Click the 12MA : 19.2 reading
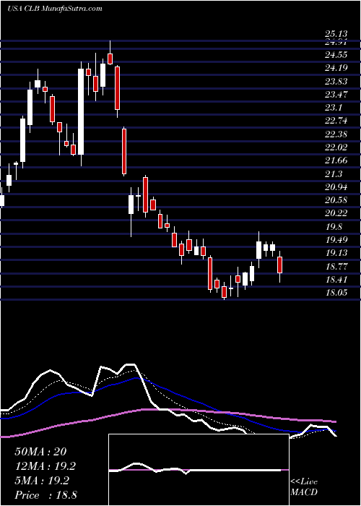Screen dimensions: 361x506 click(x=45, y=466)
